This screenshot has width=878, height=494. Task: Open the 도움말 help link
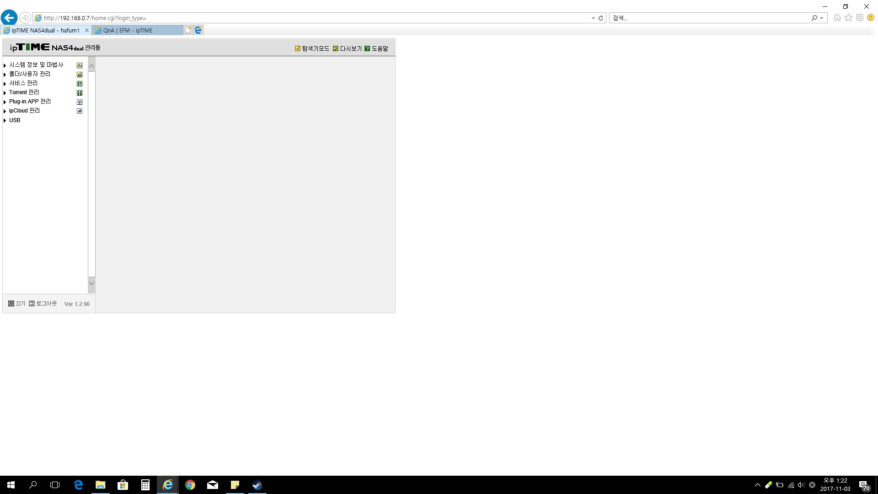point(376,48)
